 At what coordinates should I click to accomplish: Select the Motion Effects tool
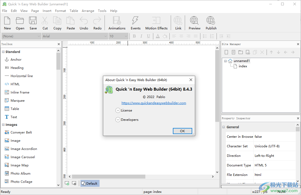(156, 23)
